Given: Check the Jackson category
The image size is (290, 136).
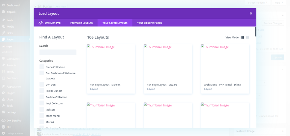Looking at the screenshot, I should pos(42,109).
